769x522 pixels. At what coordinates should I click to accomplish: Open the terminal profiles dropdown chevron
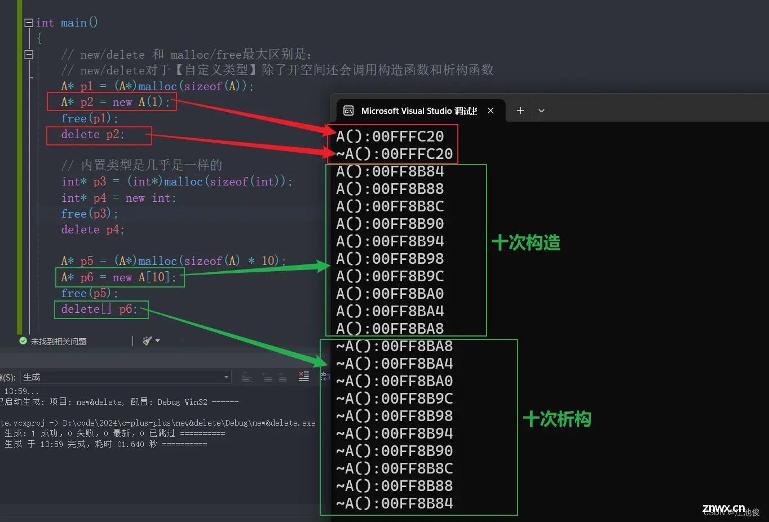click(541, 111)
